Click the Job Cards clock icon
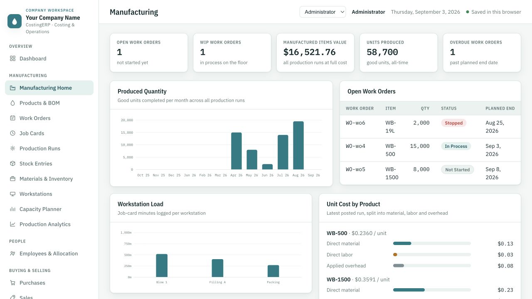This screenshot has height=299, width=532. tap(13, 133)
